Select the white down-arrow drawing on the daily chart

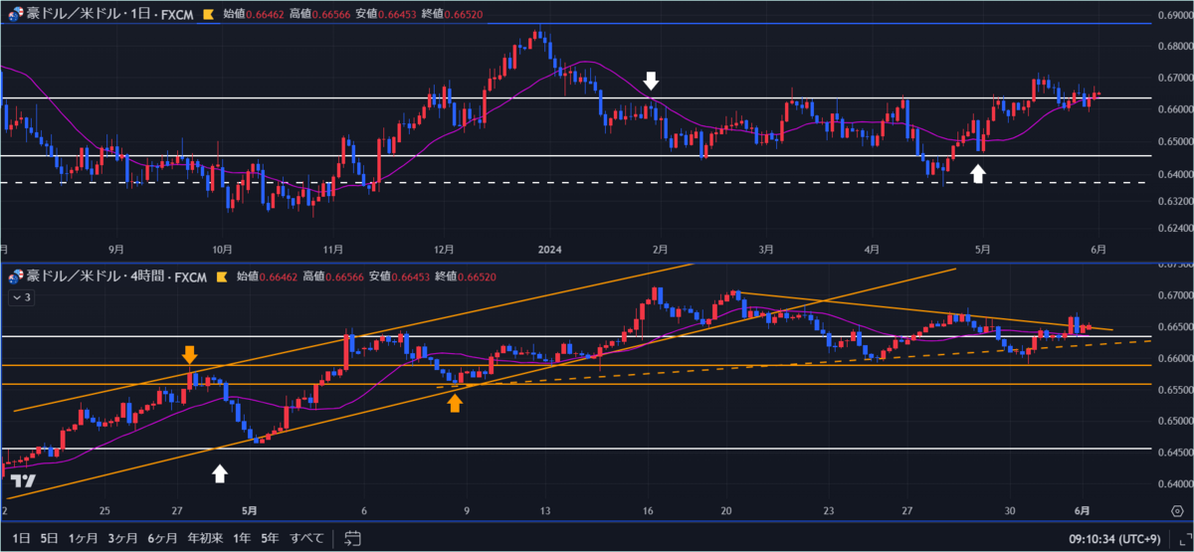652,81
